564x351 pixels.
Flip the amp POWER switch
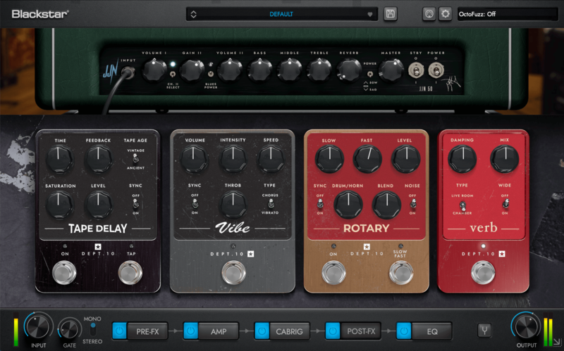tap(436, 70)
